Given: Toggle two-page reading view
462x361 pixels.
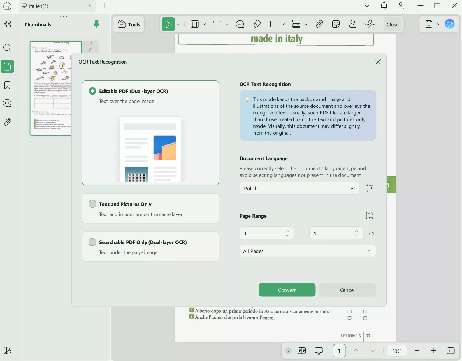Looking at the screenshot, I should click(x=302, y=351).
